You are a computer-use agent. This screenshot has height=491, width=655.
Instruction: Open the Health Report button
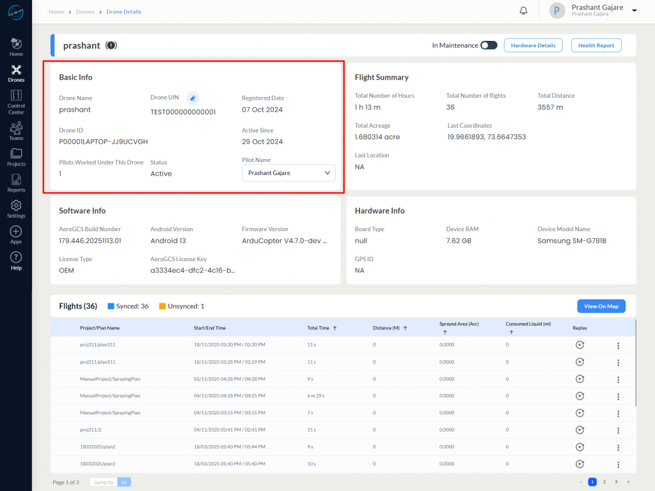(x=596, y=45)
